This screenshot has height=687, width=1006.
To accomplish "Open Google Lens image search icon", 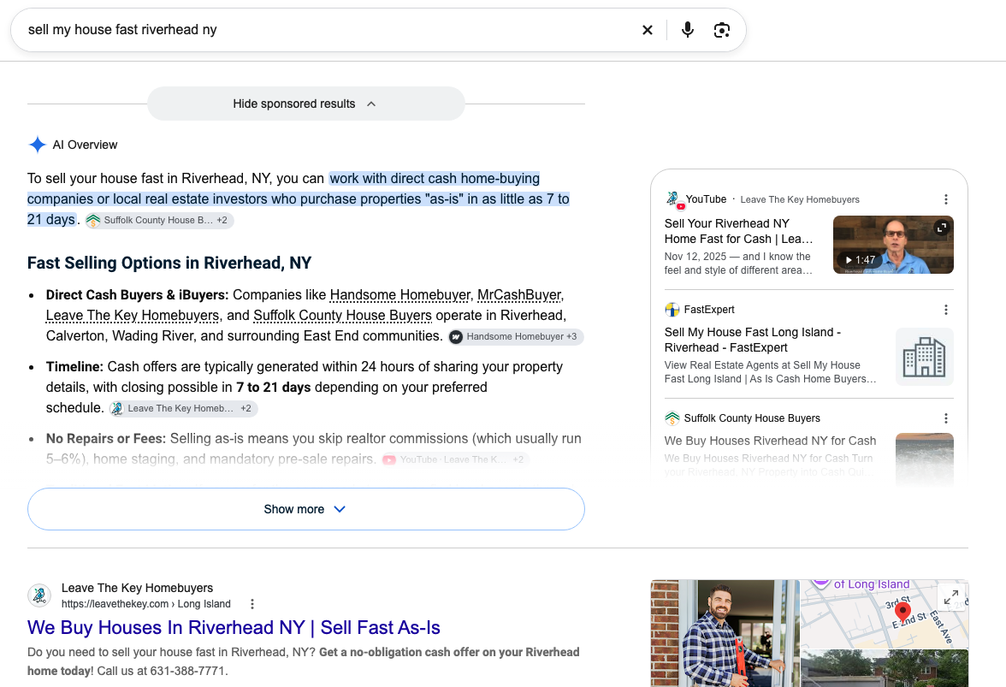I will pos(722,30).
